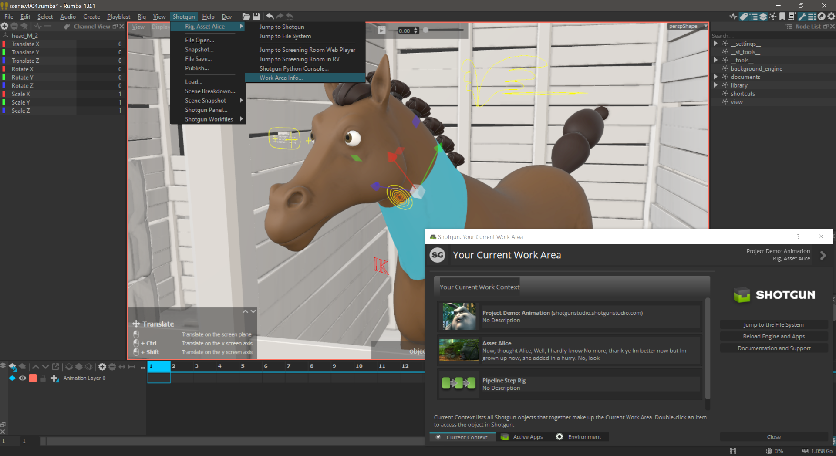
Task: Click the frame-range fit timeline icon
Action: pos(131,367)
